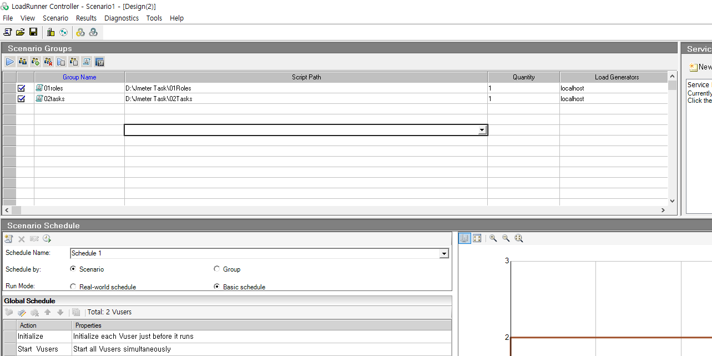This screenshot has height=356, width=712.
Task: Add a group using the users-plus icon
Action: pos(36,62)
